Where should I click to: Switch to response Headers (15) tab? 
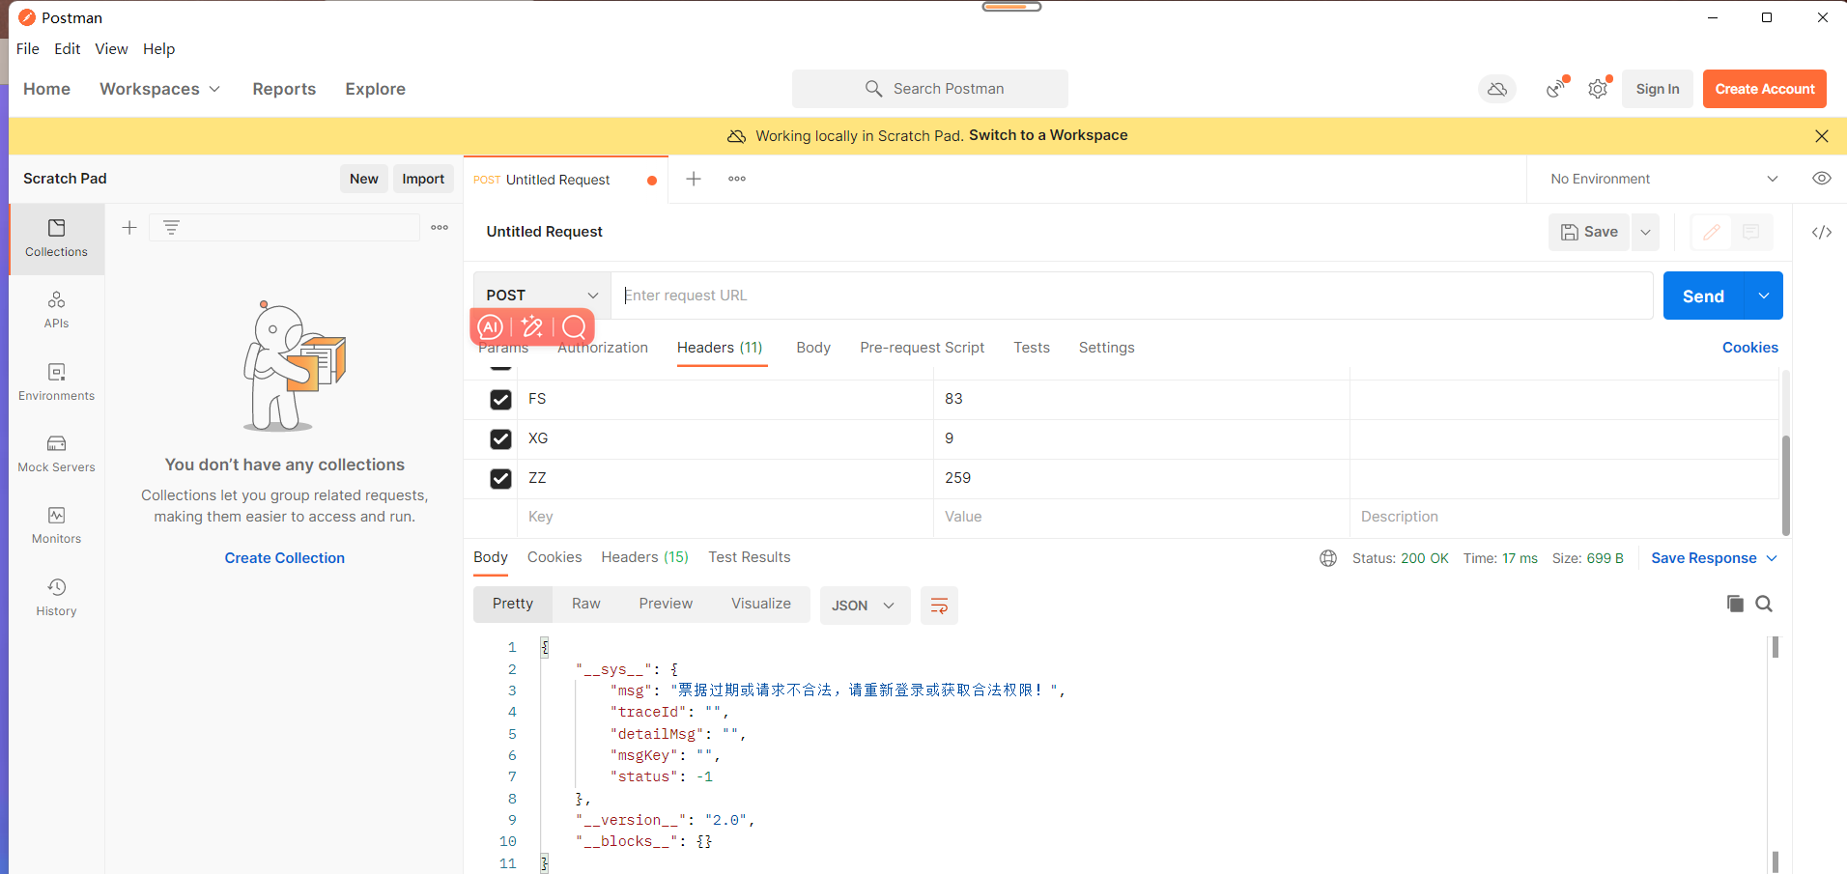(x=645, y=557)
